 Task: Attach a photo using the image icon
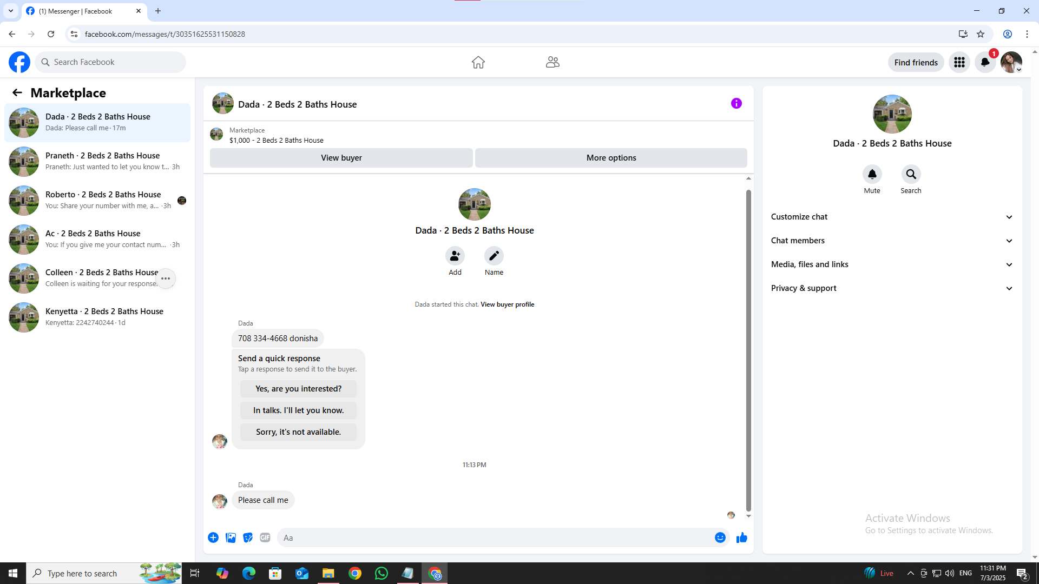coord(231,537)
